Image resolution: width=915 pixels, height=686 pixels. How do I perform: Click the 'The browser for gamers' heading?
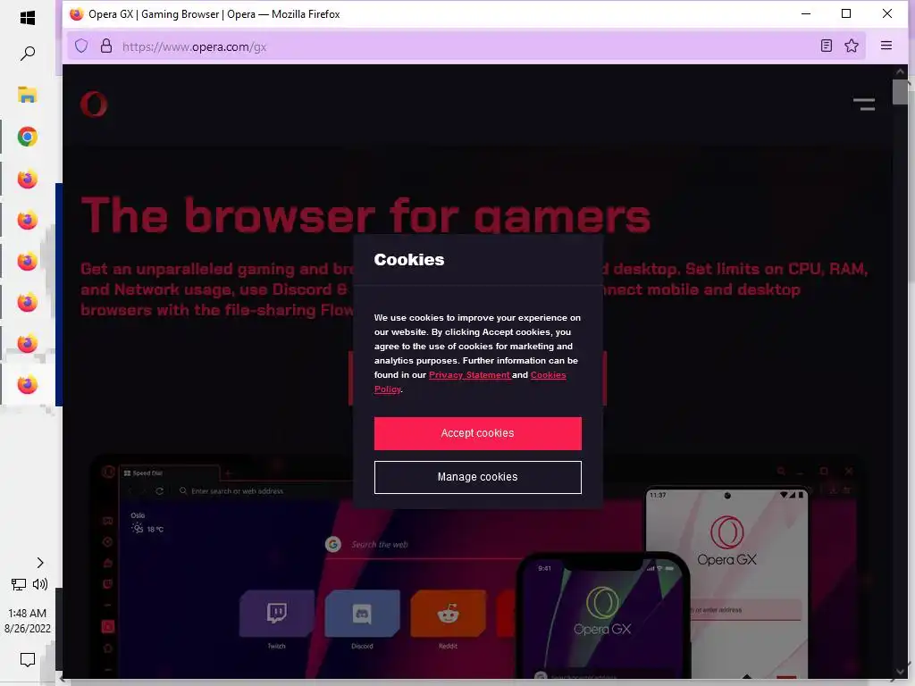coord(365,214)
